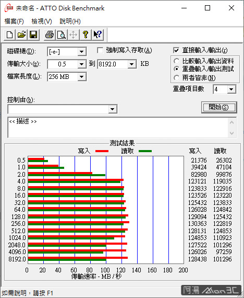
Task: Click write value 130363 for 256.0 row
Action: click(198, 224)
